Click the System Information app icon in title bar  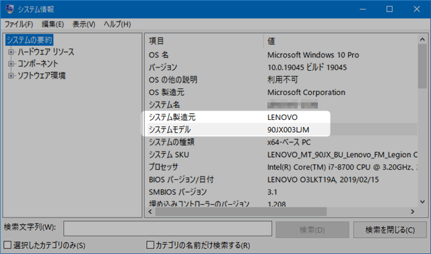tap(9, 9)
